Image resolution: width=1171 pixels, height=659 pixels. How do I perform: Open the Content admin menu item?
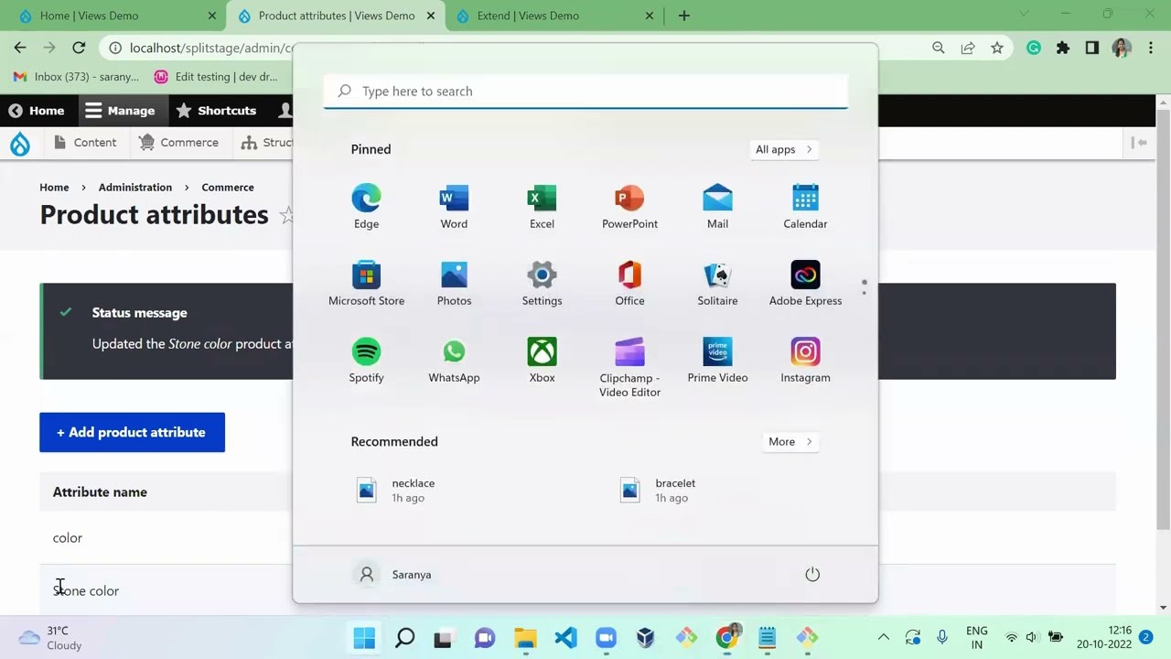pos(85,142)
